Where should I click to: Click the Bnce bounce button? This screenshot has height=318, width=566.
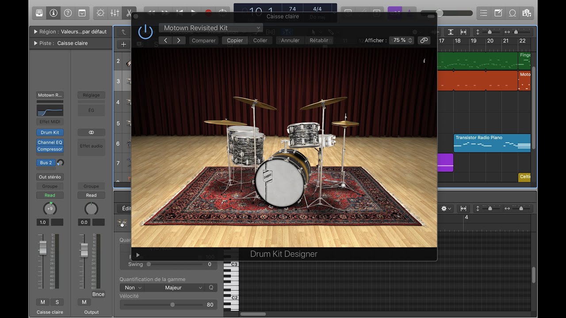pos(98,294)
